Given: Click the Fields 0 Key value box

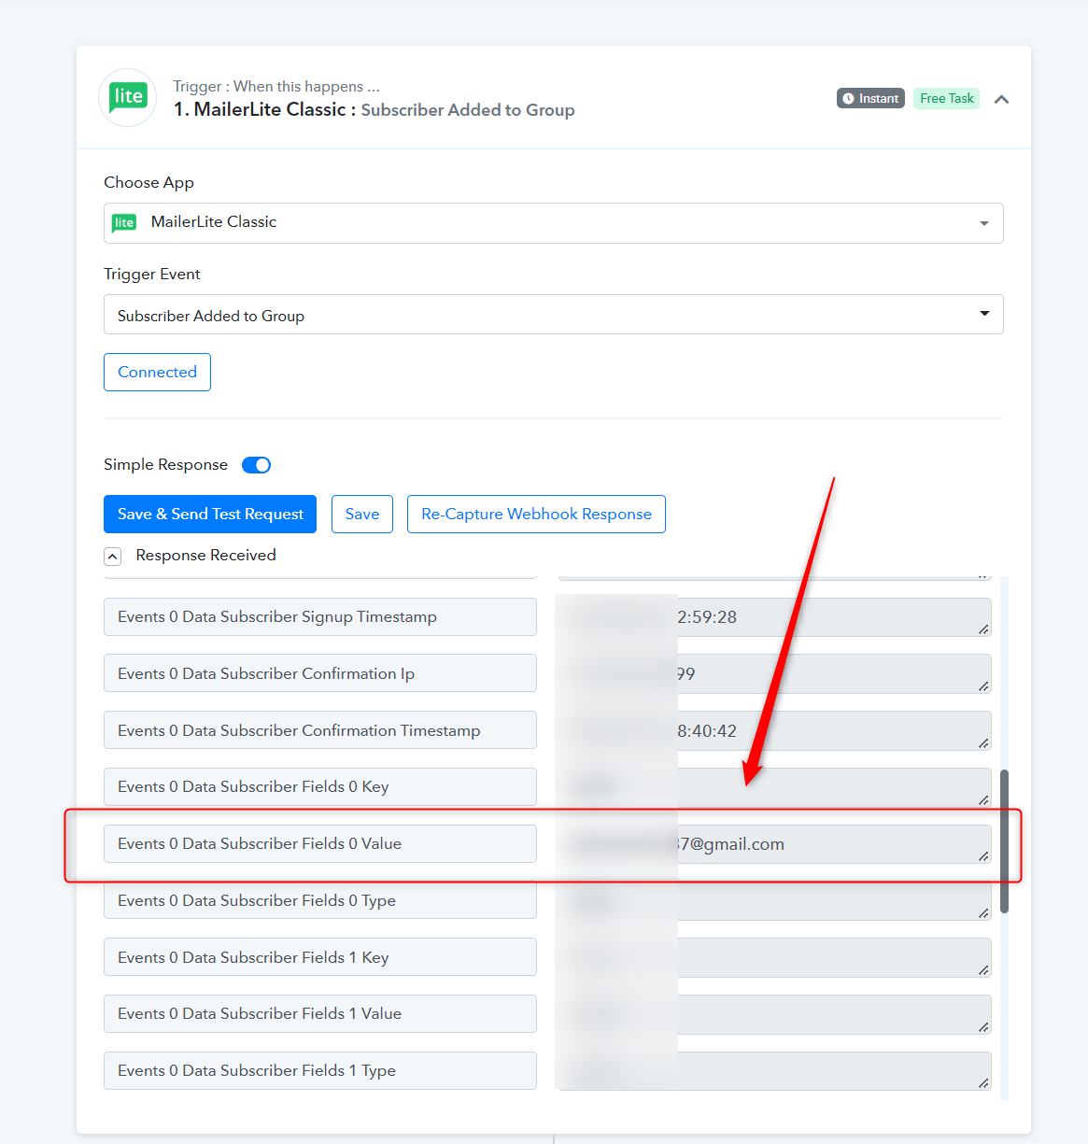Looking at the screenshot, I should tap(775, 787).
